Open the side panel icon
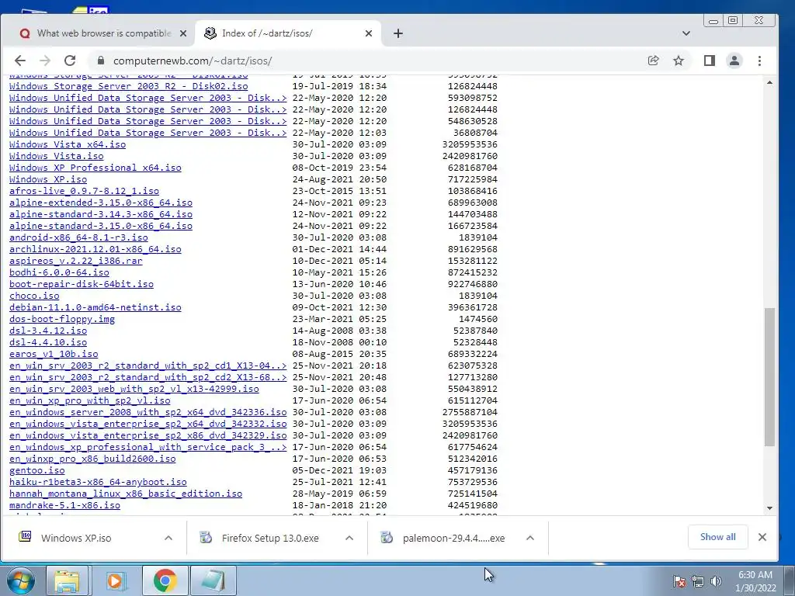Image resolution: width=795 pixels, height=596 pixels. 710,61
